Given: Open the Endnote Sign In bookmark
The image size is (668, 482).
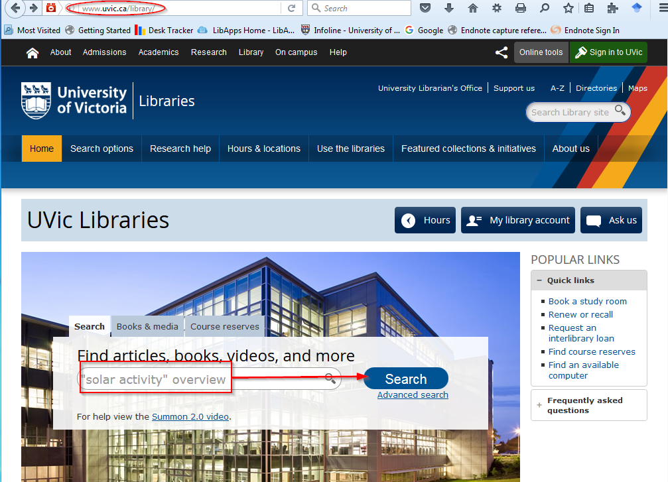Looking at the screenshot, I should tap(585, 30).
